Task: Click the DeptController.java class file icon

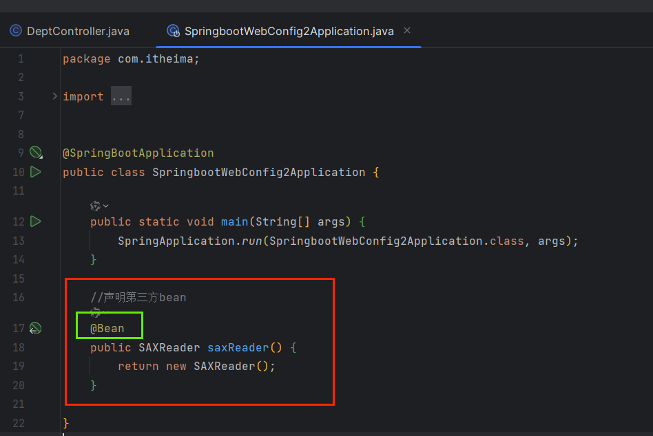Action: click(x=16, y=31)
